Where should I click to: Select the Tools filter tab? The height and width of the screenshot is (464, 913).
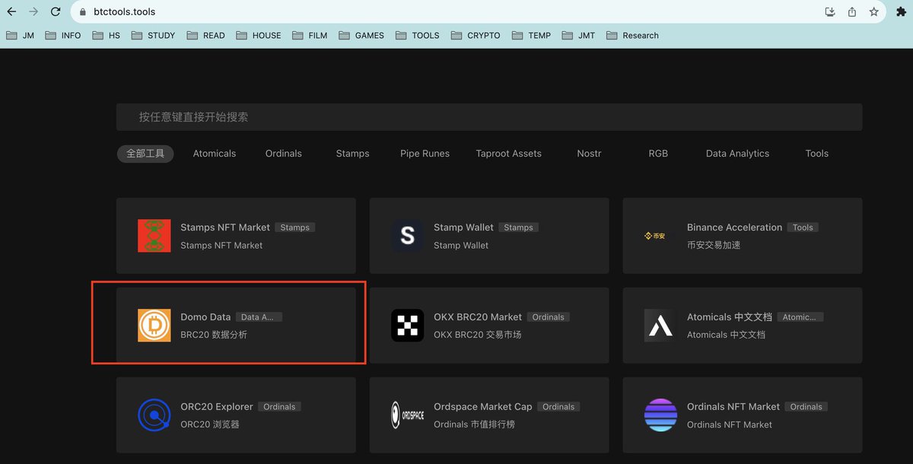coord(817,154)
